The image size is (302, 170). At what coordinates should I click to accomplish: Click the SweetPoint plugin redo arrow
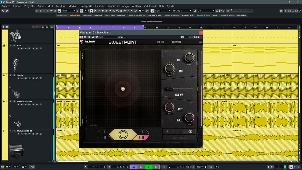pos(163,42)
